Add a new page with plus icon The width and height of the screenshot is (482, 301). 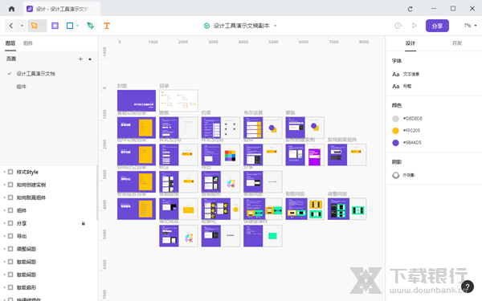[x=80, y=59]
